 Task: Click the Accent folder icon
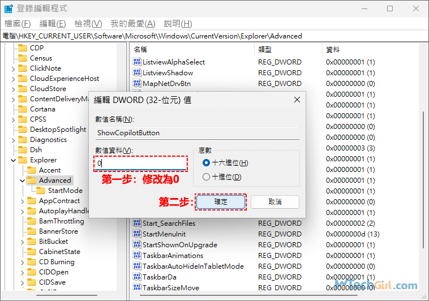pos(32,170)
